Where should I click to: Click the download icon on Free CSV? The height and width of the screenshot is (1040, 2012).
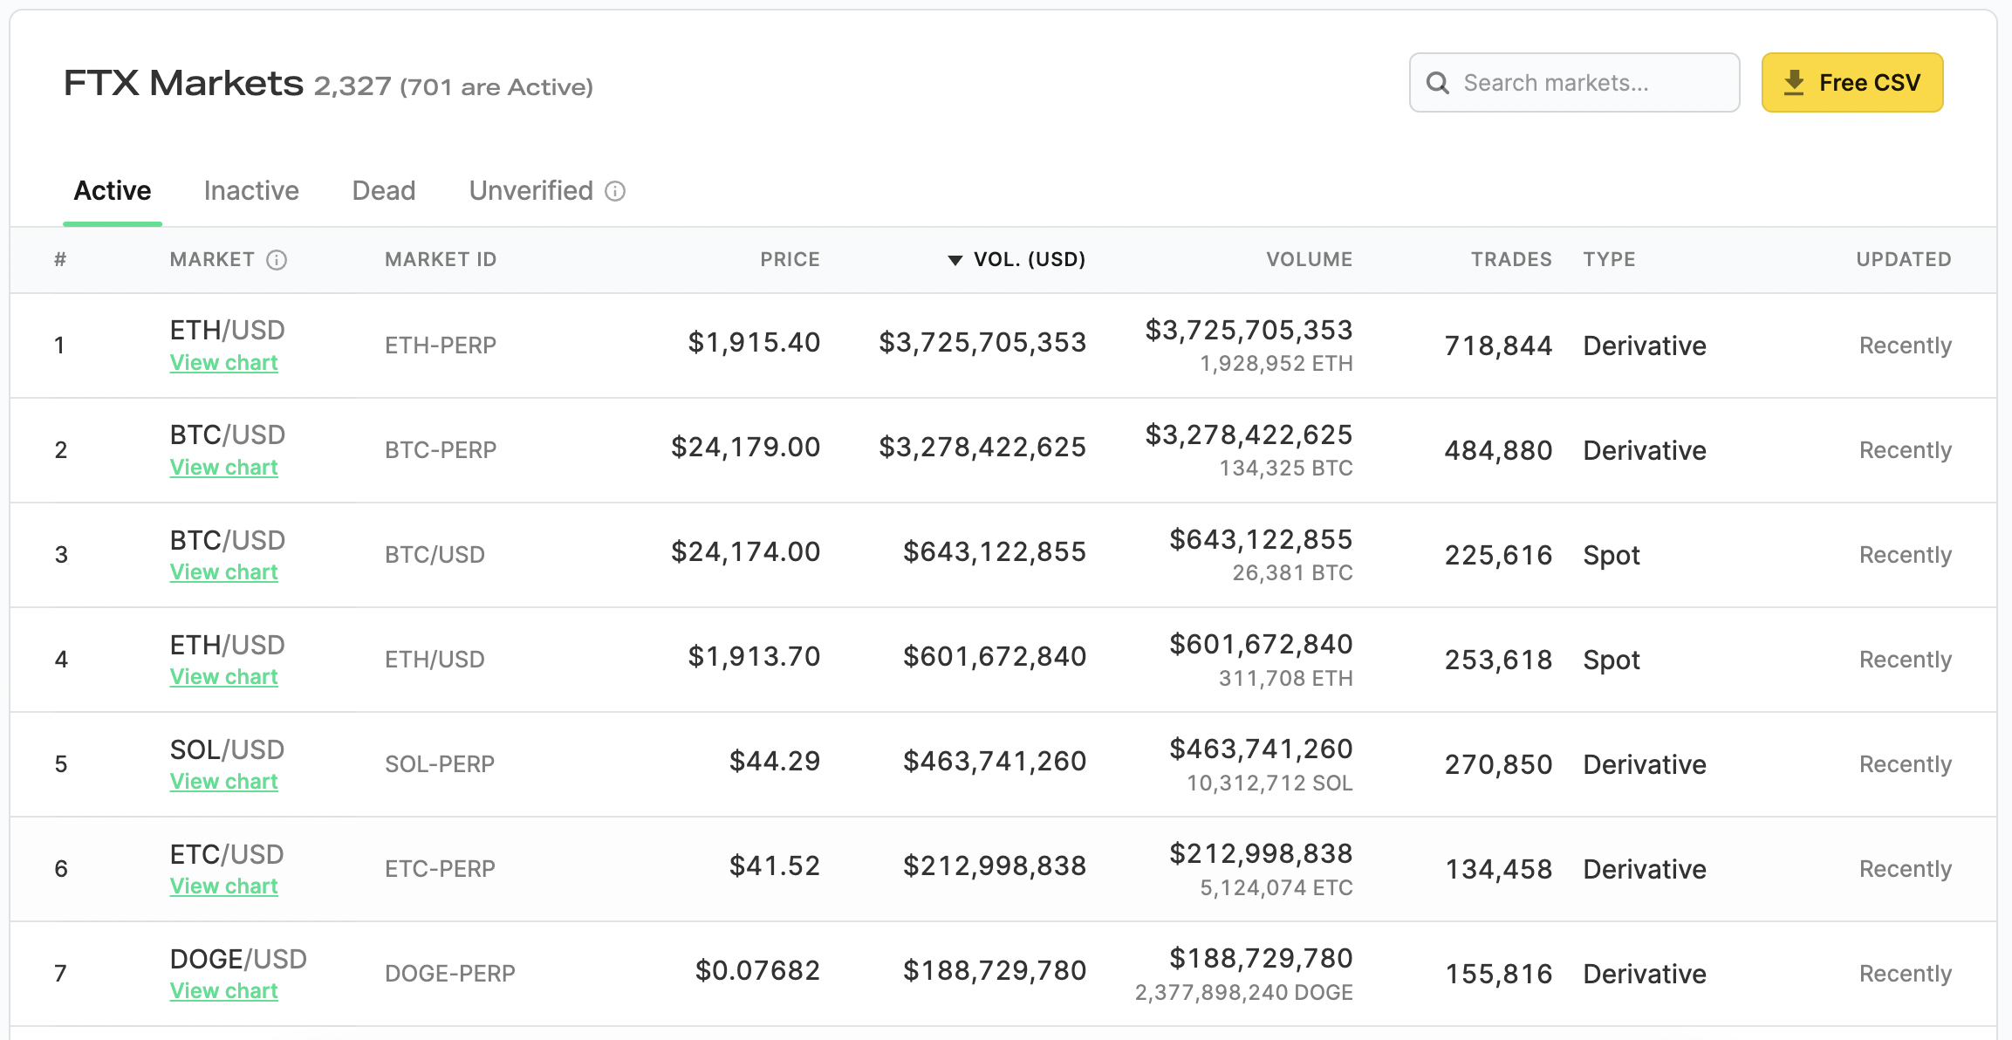point(1794,83)
